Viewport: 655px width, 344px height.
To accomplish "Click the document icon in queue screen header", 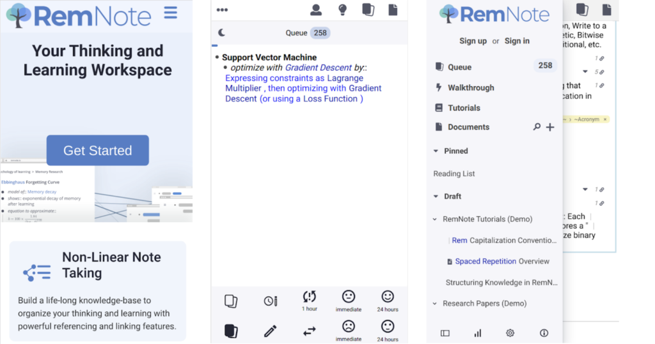I will tap(393, 10).
